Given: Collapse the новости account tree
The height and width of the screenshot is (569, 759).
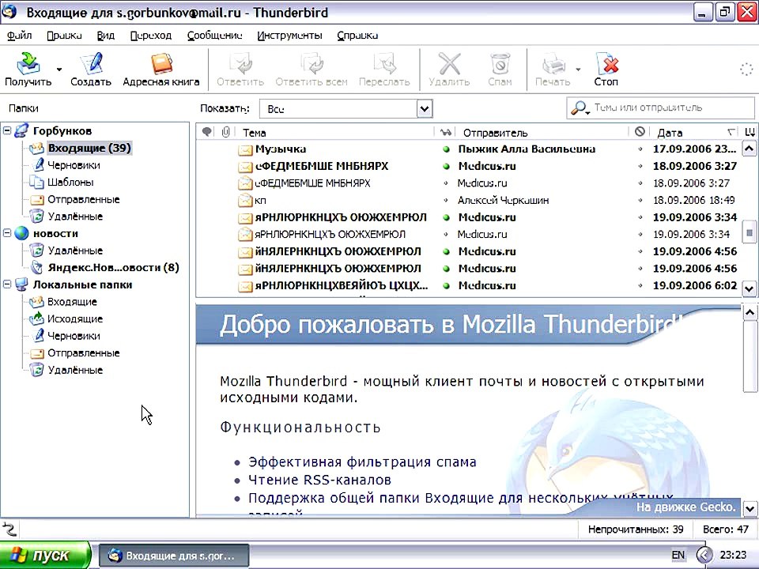Looking at the screenshot, I should click(7, 232).
